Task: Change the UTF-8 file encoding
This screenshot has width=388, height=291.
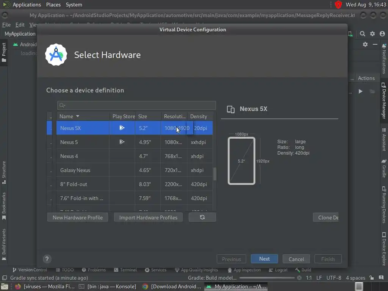Action: pyautogui.click(x=333, y=278)
